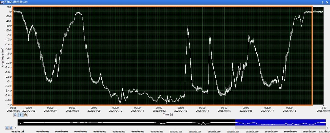The height and width of the screenshot is (133, 330).
Task: Click the "2026/04/10" date label
Action: click(x=116, y=111)
